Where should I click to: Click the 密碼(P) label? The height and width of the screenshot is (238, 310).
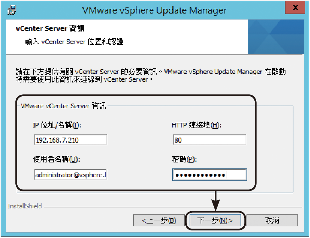click(x=185, y=159)
